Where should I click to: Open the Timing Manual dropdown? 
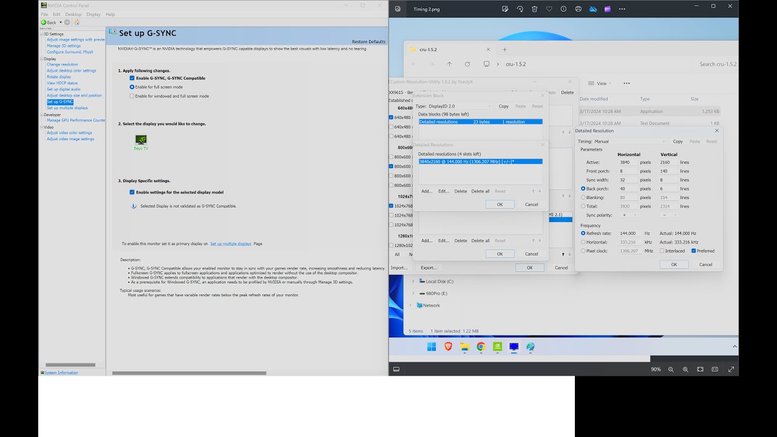pos(629,141)
